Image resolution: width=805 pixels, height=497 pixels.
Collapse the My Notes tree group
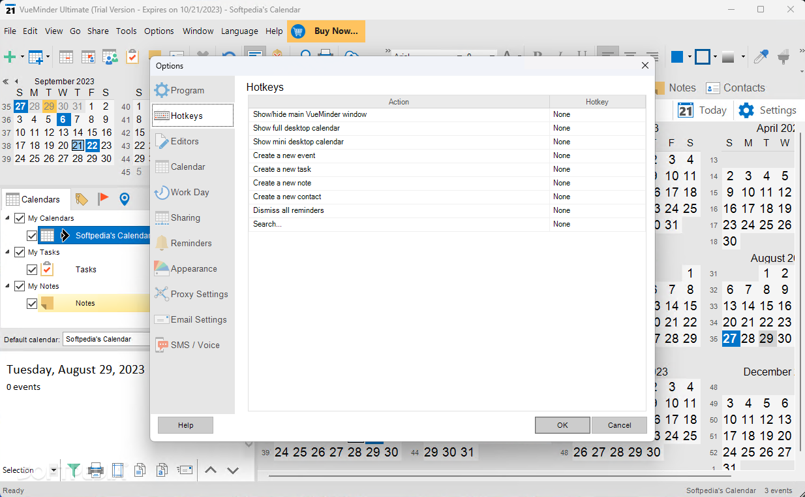(x=8, y=286)
